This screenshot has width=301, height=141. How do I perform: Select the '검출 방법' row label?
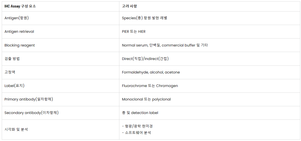tap(12, 59)
